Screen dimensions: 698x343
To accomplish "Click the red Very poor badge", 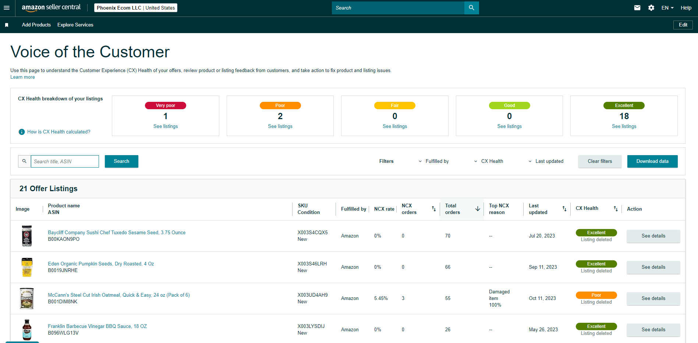I will click(x=166, y=106).
